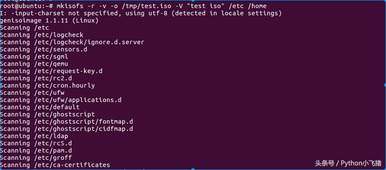Viewport: 386px width, 170px height.
Task: Click the Scanning /etc/ghostscript/fontmap.d line
Action: tap(67, 122)
